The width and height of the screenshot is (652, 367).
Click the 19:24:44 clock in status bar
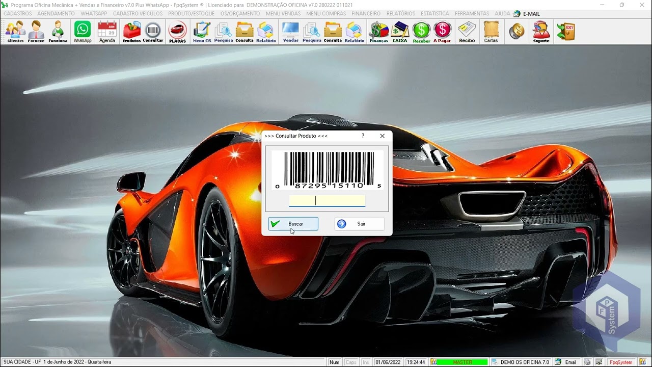(416, 362)
